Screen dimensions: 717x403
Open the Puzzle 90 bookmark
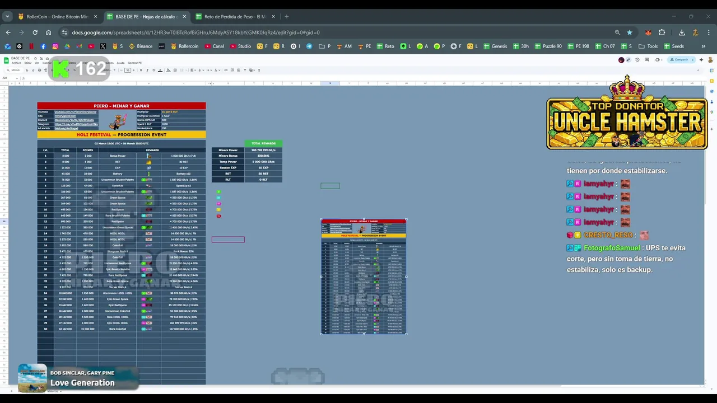click(x=548, y=46)
